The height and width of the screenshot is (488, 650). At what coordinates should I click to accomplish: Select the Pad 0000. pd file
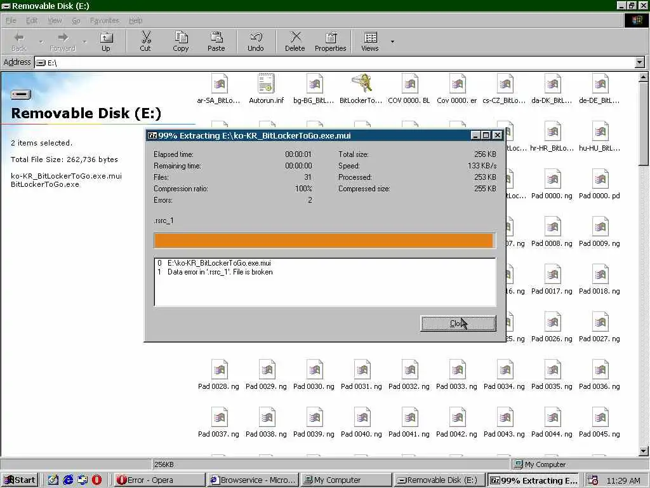pos(599,184)
